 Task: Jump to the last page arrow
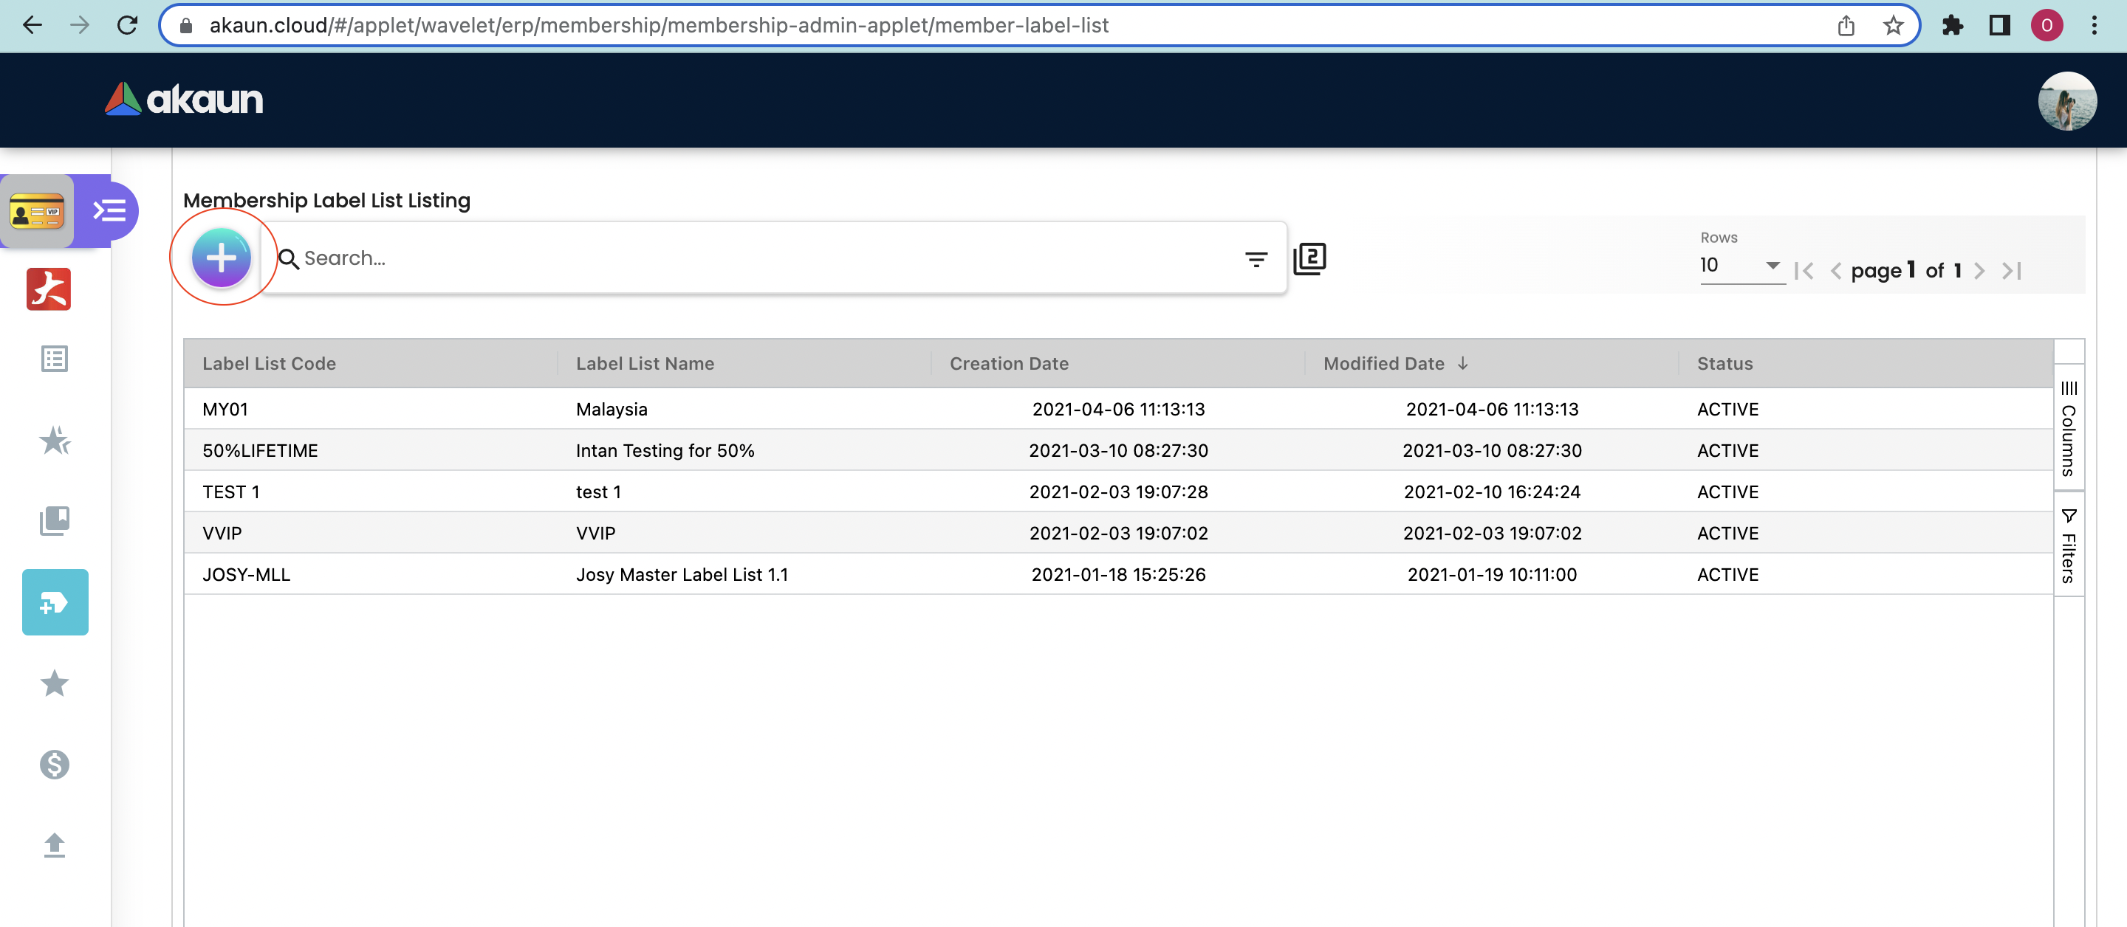pos(2011,271)
